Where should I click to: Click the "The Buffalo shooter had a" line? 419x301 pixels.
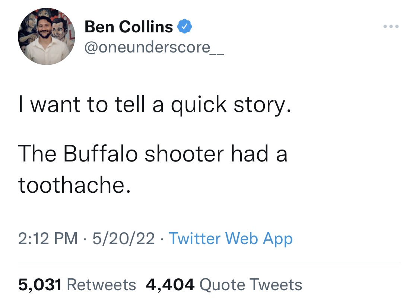(153, 154)
